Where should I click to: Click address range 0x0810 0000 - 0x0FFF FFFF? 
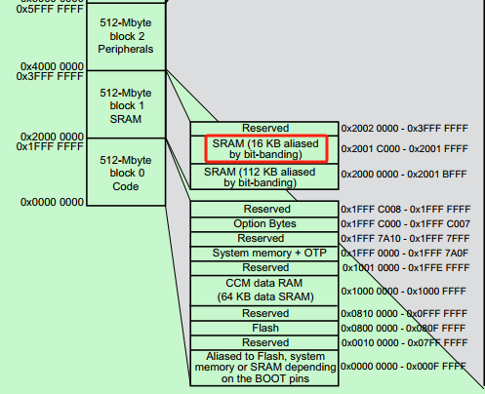coord(404,314)
